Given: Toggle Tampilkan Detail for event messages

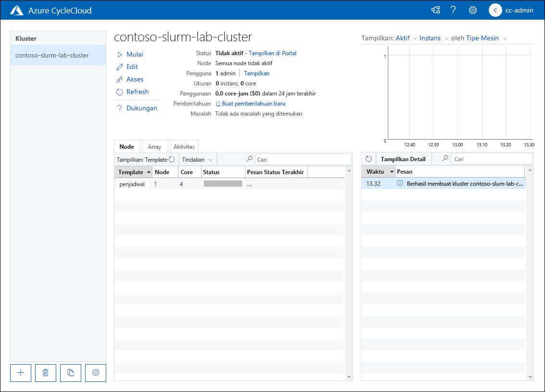Looking at the screenshot, I should [x=404, y=158].
